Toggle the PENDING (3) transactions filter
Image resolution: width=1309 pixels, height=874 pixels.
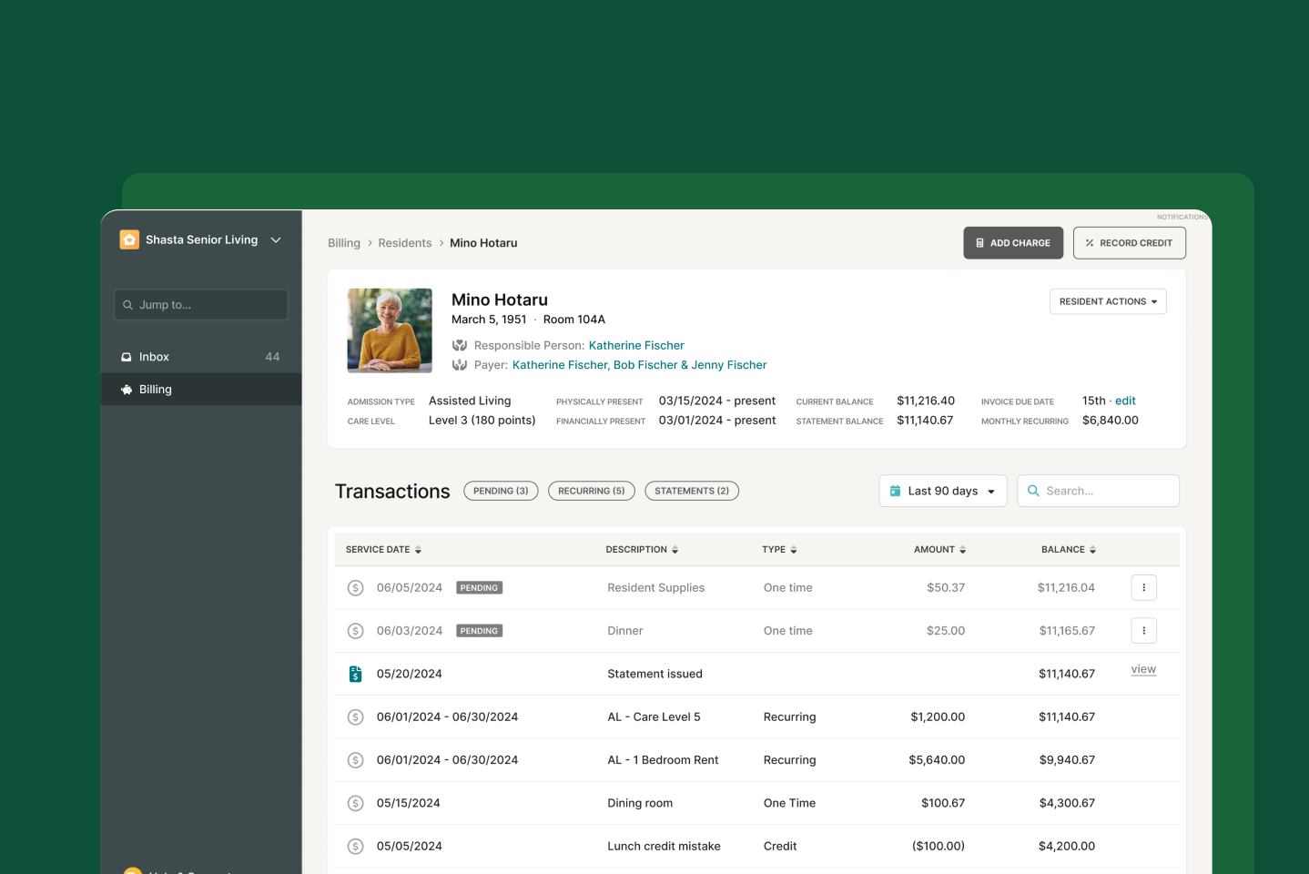[x=501, y=491]
